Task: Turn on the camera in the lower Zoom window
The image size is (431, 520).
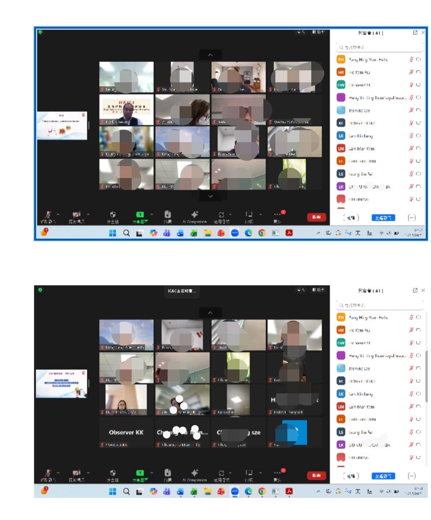Action: (x=76, y=473)
